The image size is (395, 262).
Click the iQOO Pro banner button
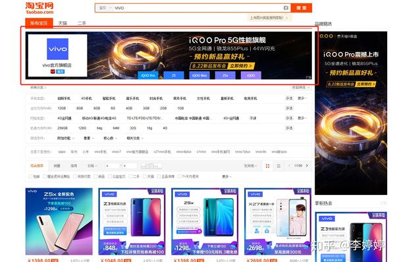[x=148, y=75]
